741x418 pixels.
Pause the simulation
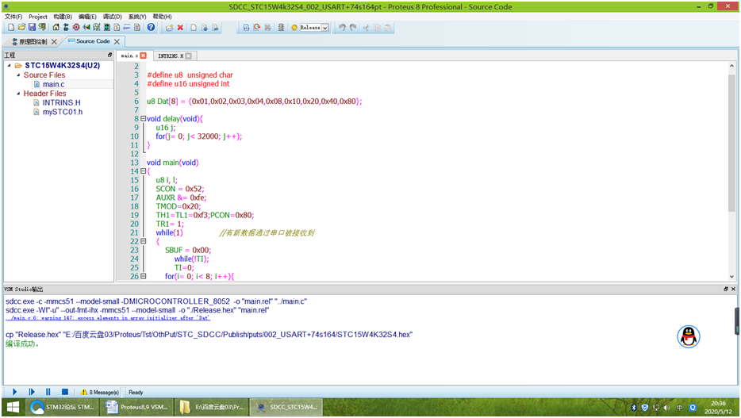pyautogui.click(x=48, y=392)
